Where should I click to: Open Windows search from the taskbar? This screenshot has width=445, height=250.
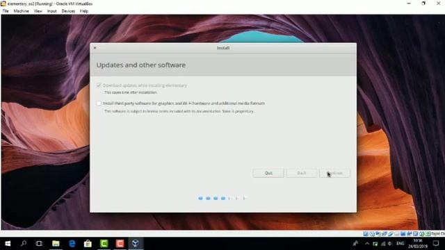point(24,244)
